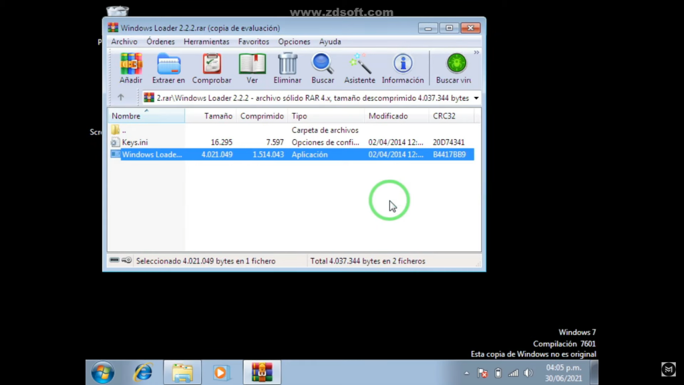Open the Favoritos menu
Image resolution: width=684 pixels, height=385 pixels.
pyautogui.click(x=253, y=41)
